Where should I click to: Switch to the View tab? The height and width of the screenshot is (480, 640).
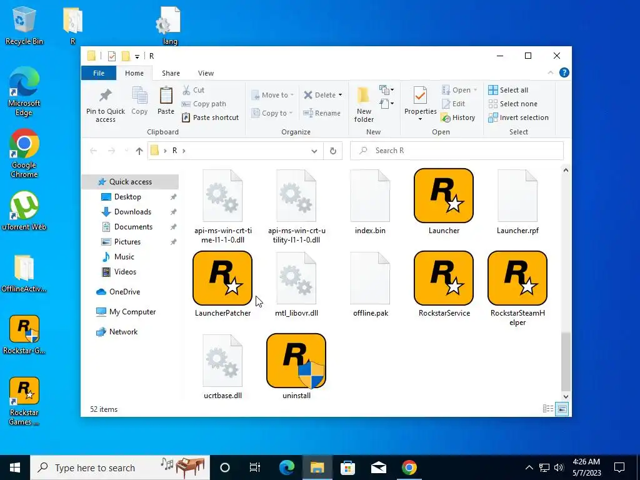point(206,73)
